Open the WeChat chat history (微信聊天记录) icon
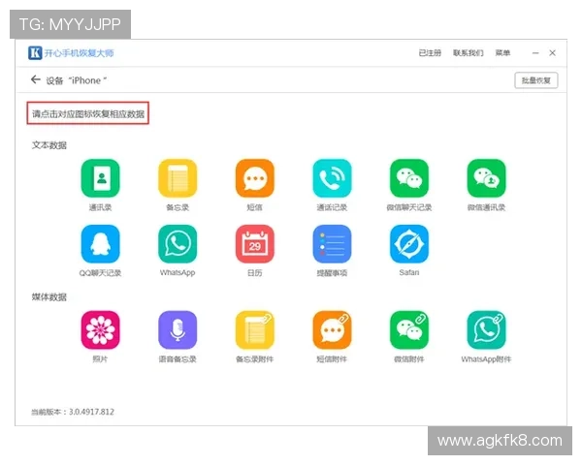The height and width of the screenshot is (465, 582). [x=409, y=178]
